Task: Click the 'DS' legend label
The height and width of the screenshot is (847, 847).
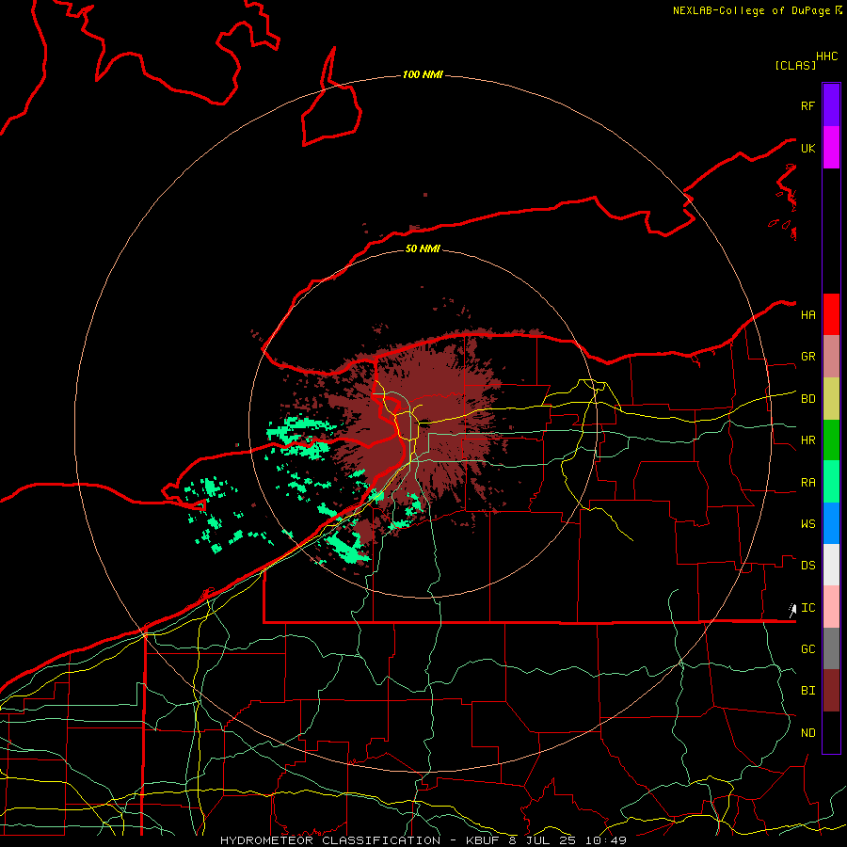Action: (x=807, y=566)
